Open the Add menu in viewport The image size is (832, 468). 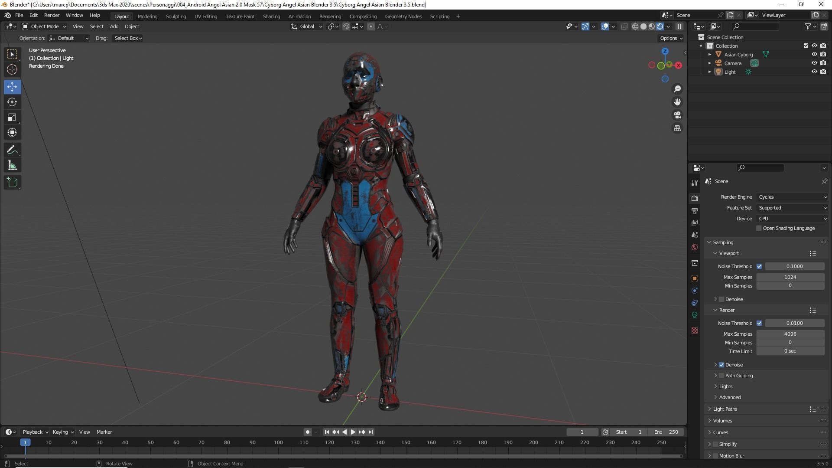pos(114,26)
